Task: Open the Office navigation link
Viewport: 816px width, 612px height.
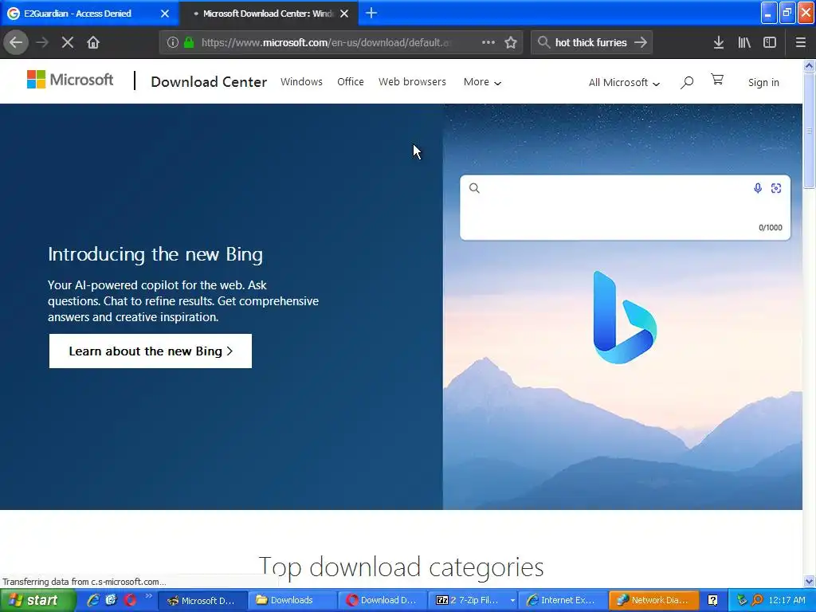Action: (x=351, y=82)
